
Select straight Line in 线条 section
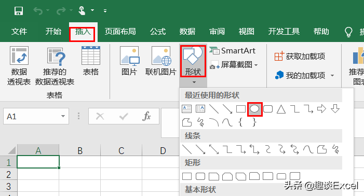pos(187,149)
